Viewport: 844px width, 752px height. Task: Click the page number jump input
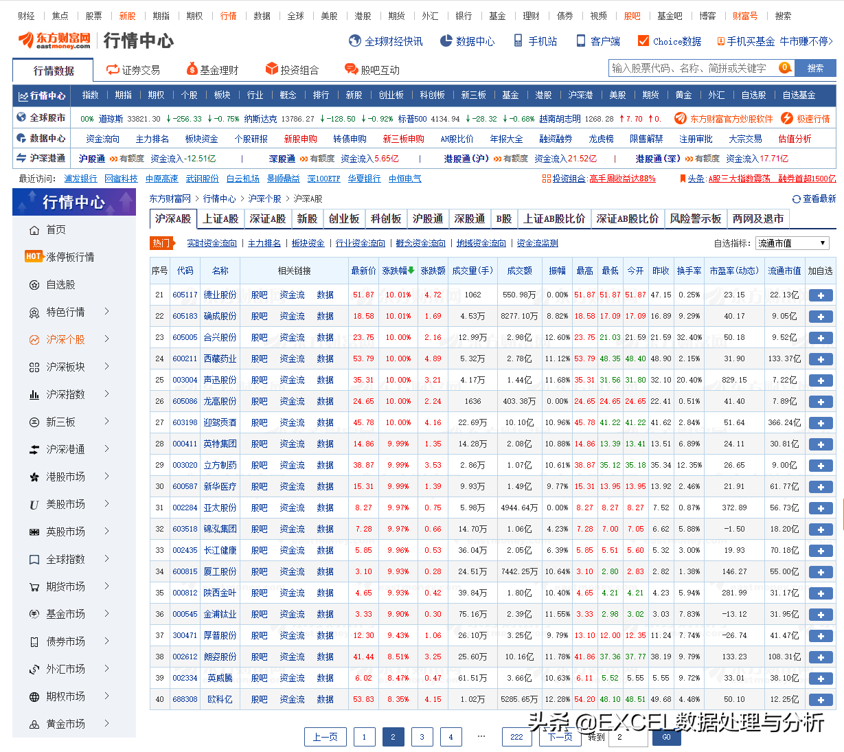(x=630, y=737)
